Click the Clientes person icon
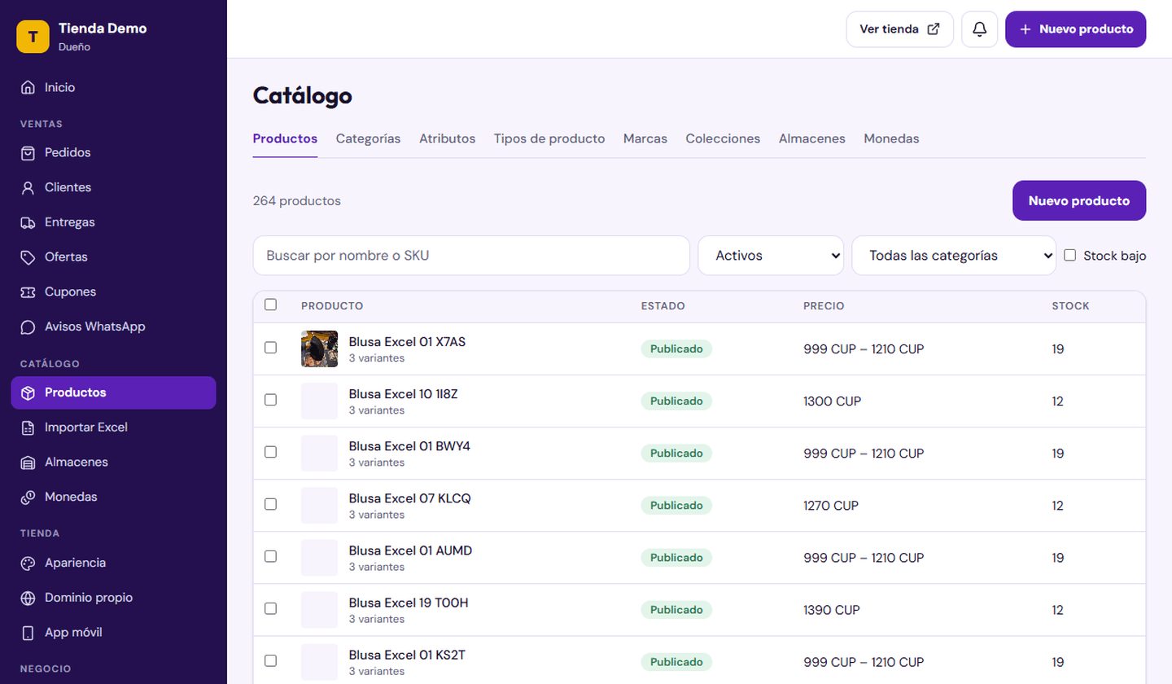The height and width of the screenshot is (684, 1172). pyautogui.click(x=28, y=187)
